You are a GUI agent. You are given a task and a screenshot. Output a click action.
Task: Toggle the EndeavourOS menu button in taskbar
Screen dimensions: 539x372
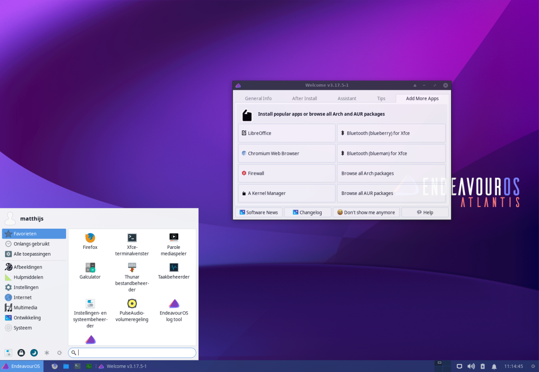pos(22,366)
